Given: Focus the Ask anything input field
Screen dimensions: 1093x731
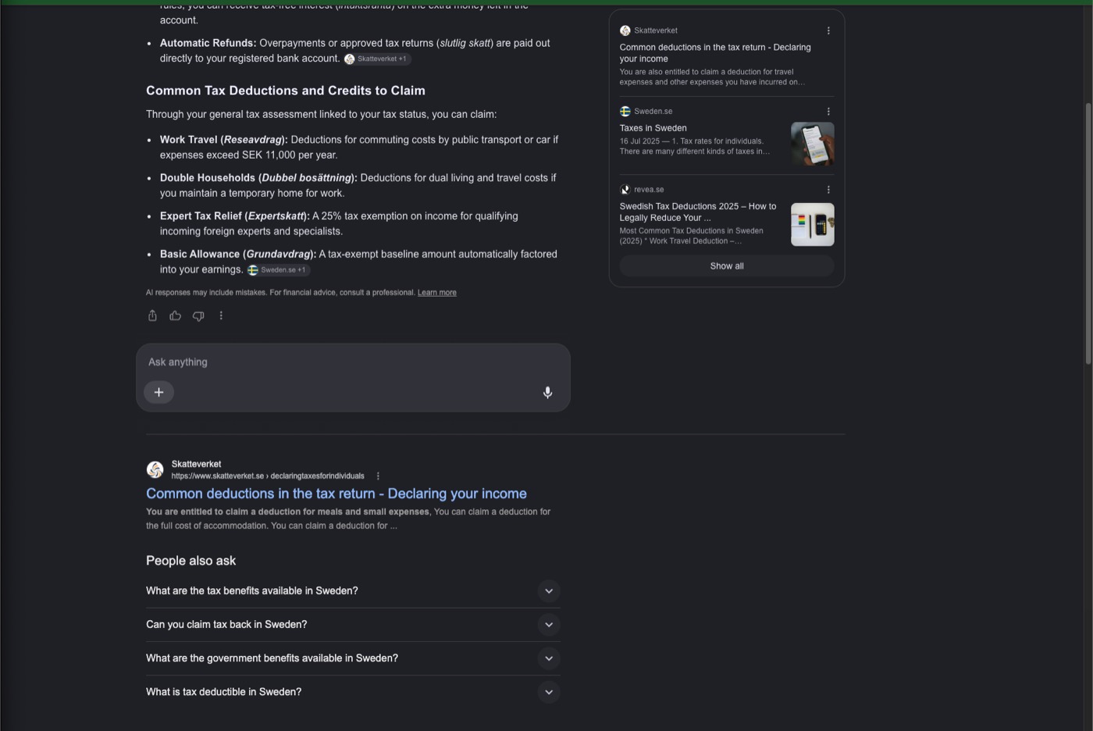Looking at the screenshot, I should pyautogui.click(x=353, y=362).
